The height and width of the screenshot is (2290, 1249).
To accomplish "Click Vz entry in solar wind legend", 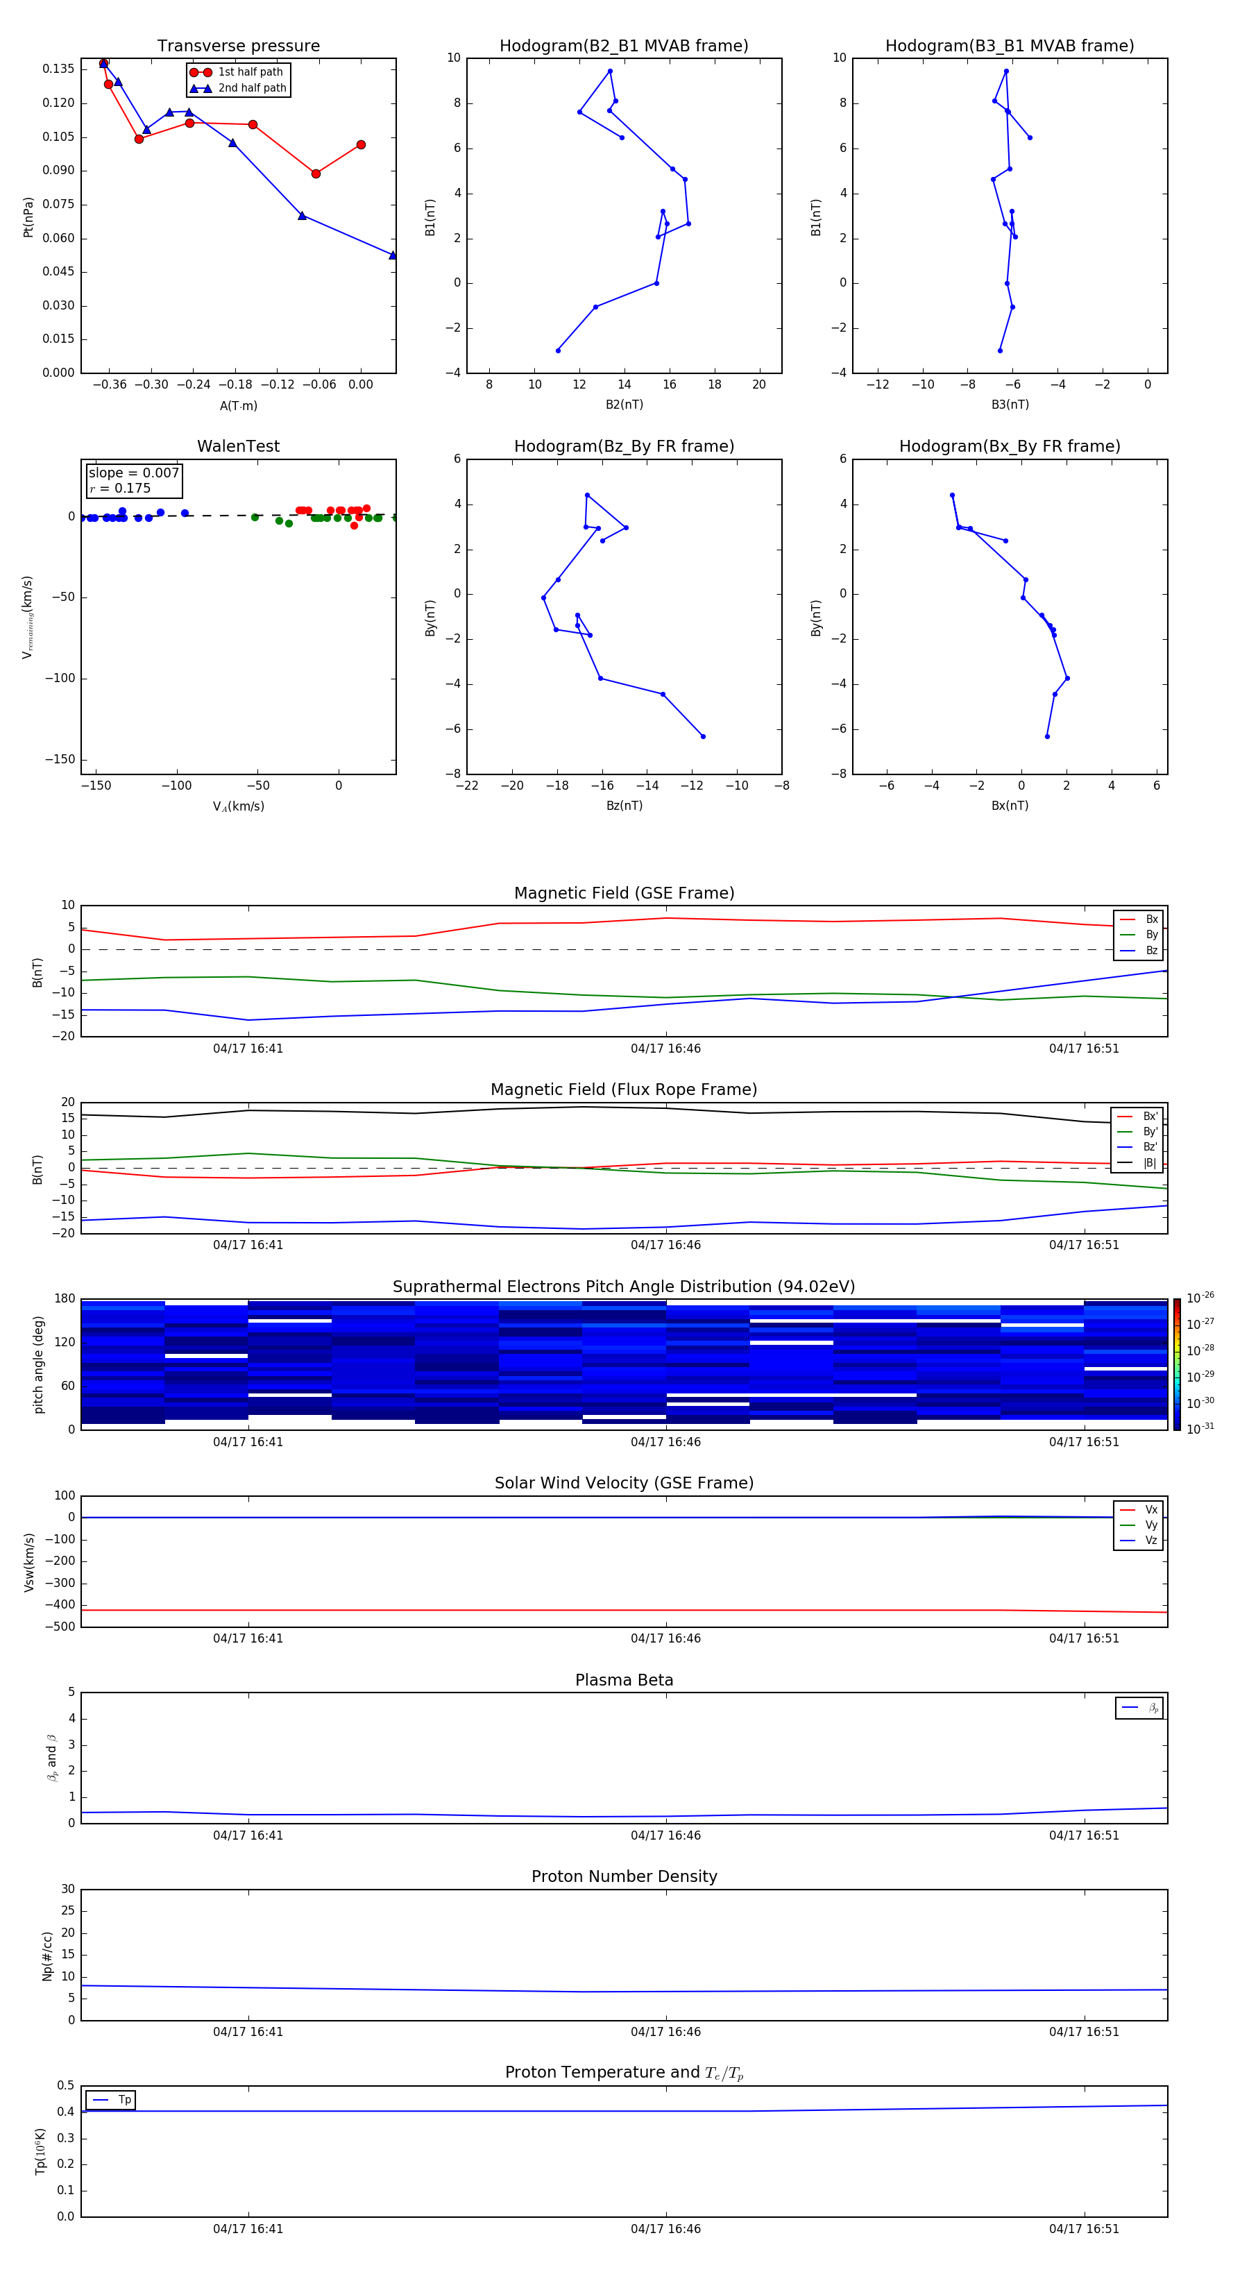I will (x=1139, y=1540).
